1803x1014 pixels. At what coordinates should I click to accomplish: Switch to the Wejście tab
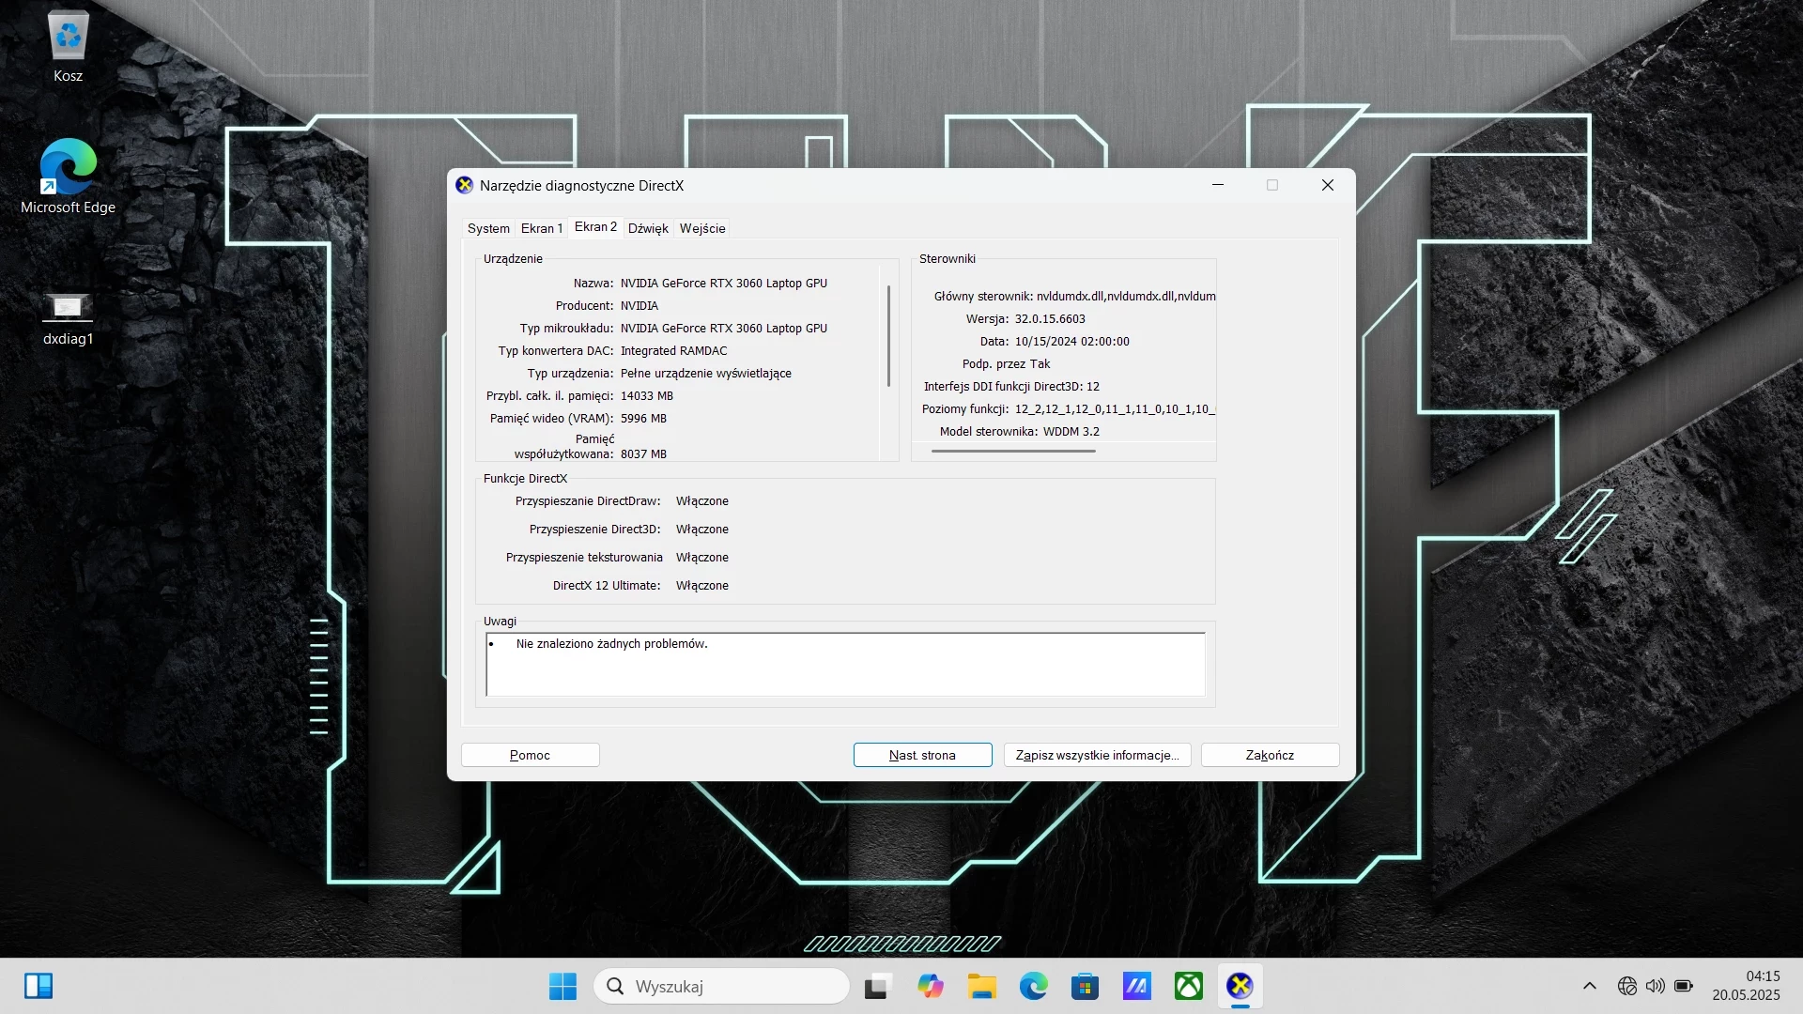click(702, 228)
